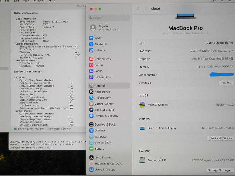The image size is (235, 176).
Task: Open Network settings pane
Action: pos(97,50)
